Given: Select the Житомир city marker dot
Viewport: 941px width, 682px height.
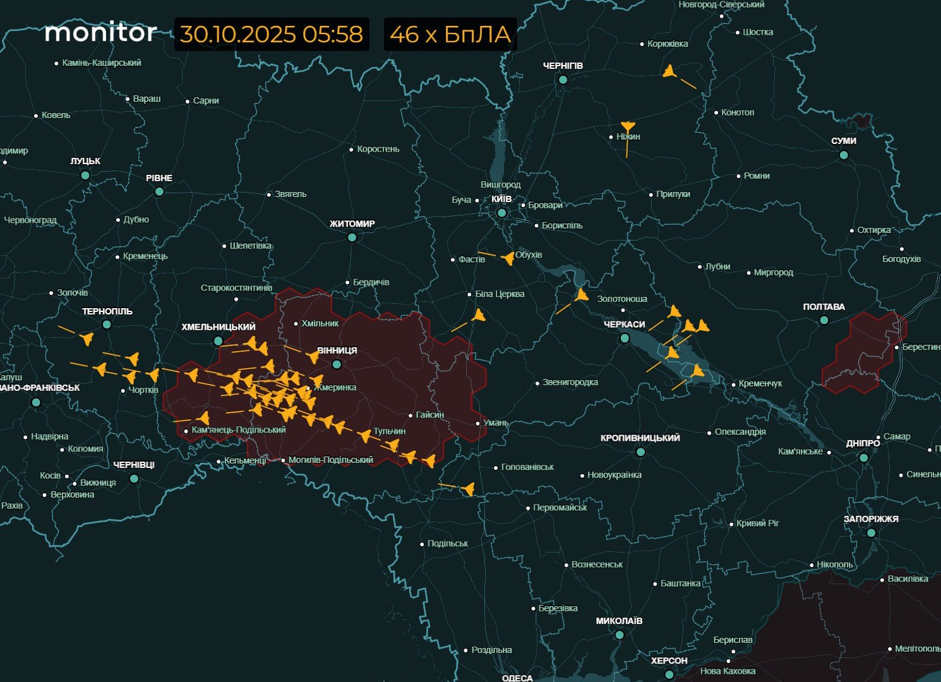Looking at the screenshot, I should point(352,237).
